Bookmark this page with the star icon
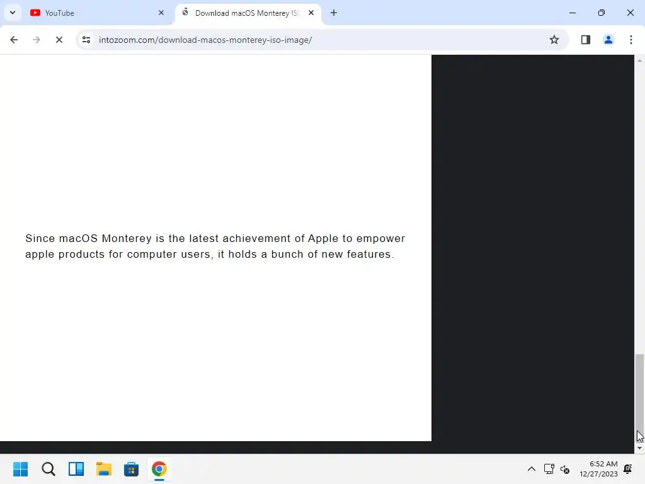Image resolution: width=645 pixels, height=484 pixels. pyautogui.click(x=554, y=40)
